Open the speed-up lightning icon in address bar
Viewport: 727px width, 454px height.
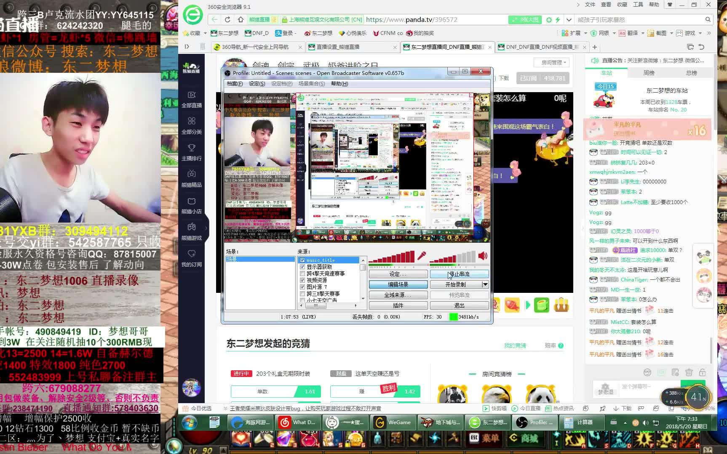tap(558, 19)
